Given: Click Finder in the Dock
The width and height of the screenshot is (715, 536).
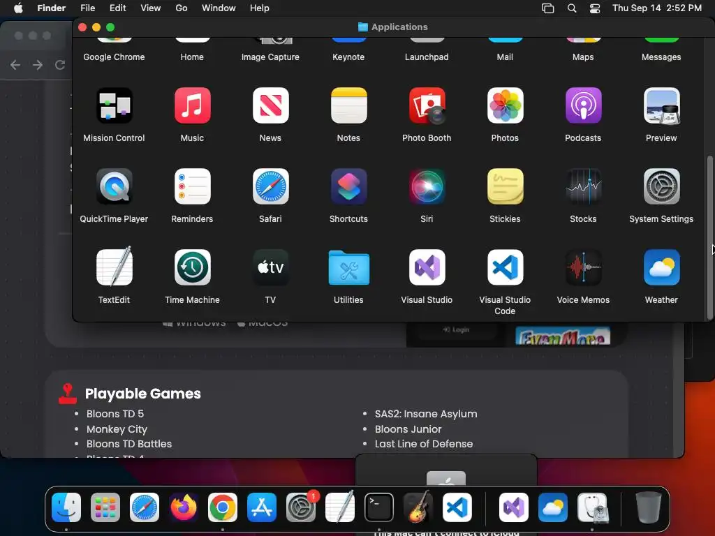Looking at the screenshot, I should pos(66,507).
